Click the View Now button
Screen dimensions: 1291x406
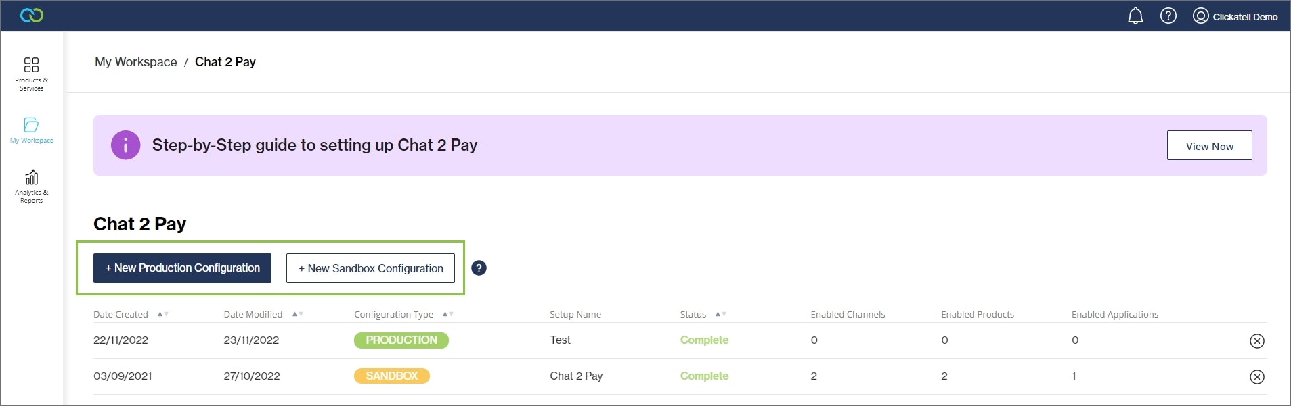1209,145
